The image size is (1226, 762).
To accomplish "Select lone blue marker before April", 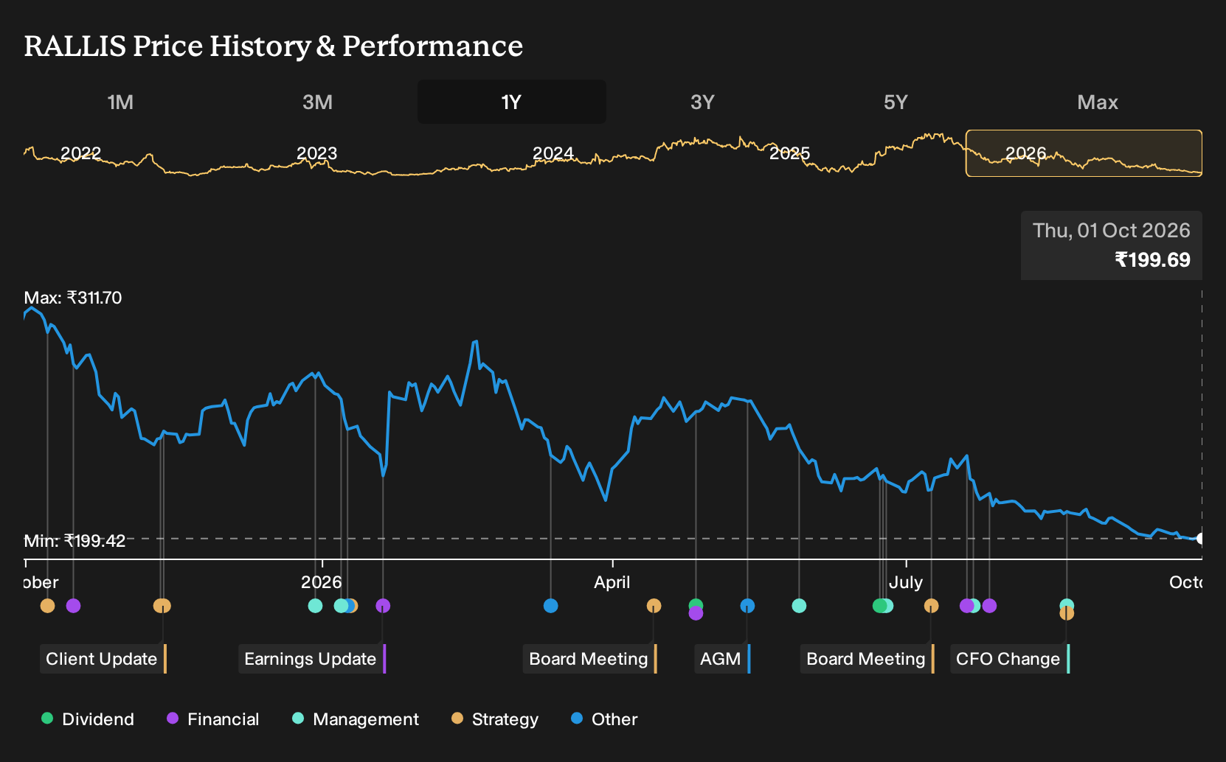I will click(550, 606).
